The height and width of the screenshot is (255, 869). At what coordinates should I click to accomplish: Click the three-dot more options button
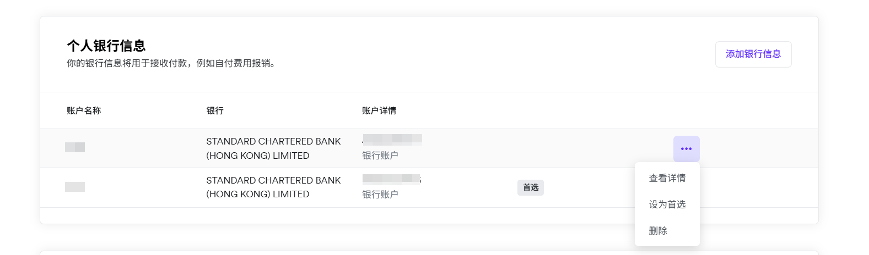coord(686,149)
